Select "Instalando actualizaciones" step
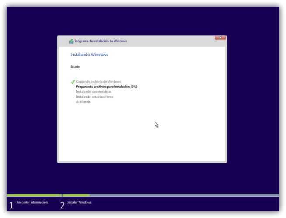 94,97
